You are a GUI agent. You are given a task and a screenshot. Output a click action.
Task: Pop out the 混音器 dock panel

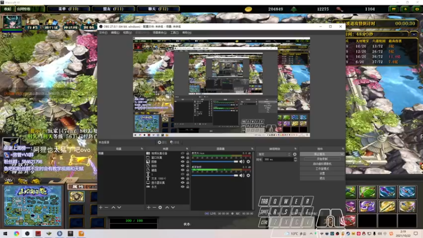pos(252,149)
